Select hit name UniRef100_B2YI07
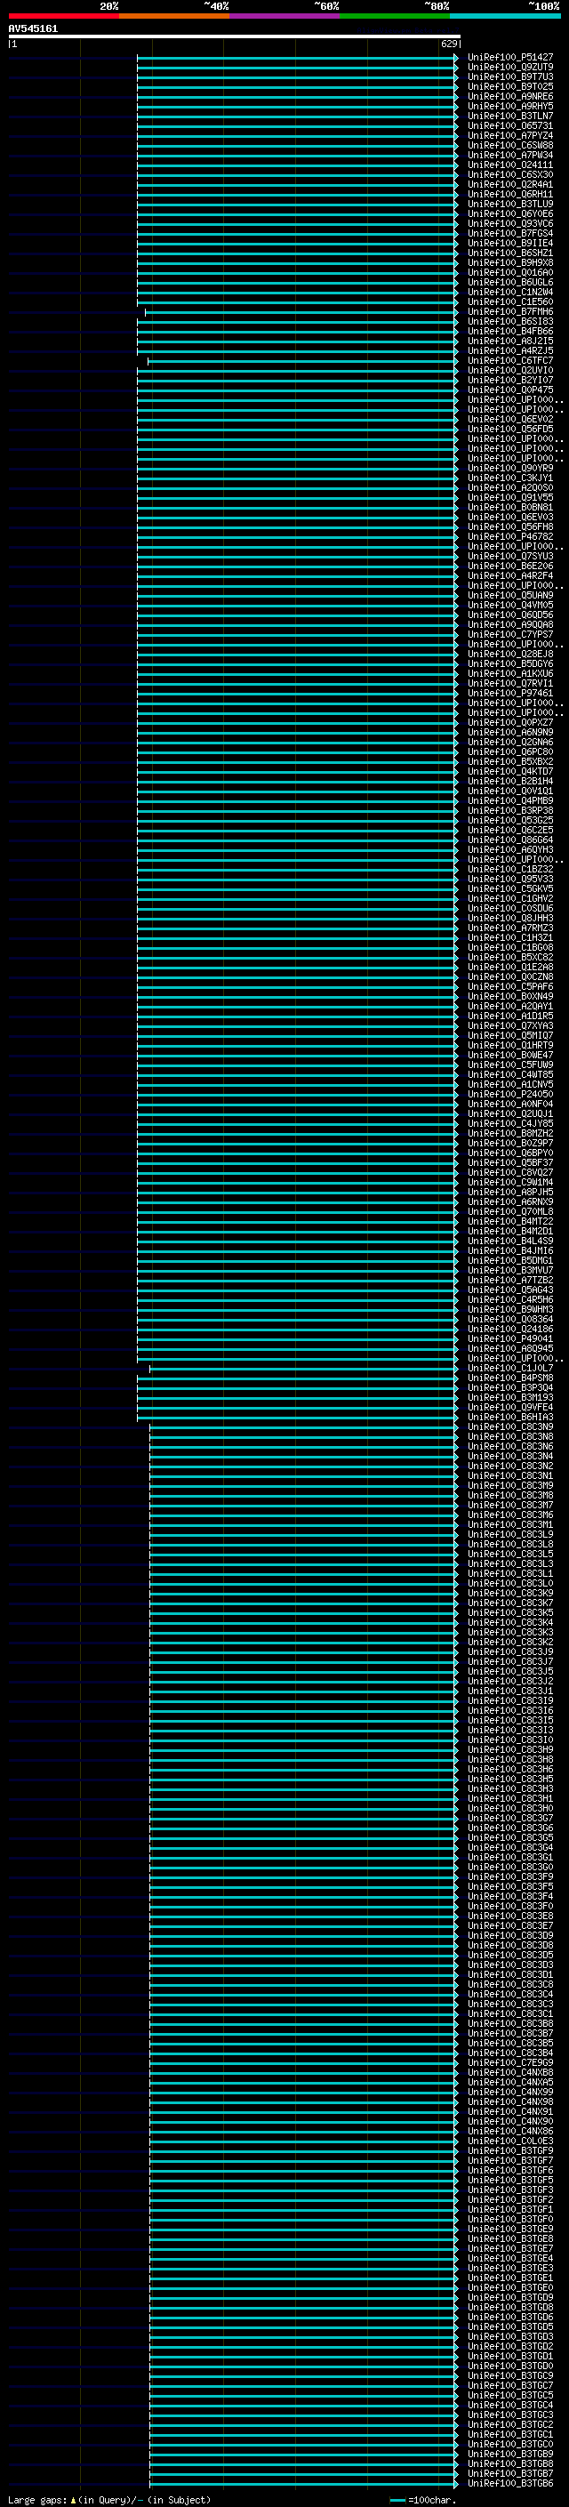Screen dimensions: 569x2507 [x=510, y=380]
